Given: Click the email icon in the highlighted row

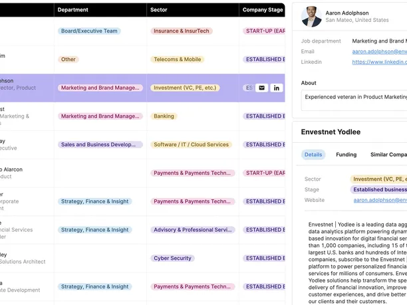Looking at the screenshot, I should [x=261, y=88].
